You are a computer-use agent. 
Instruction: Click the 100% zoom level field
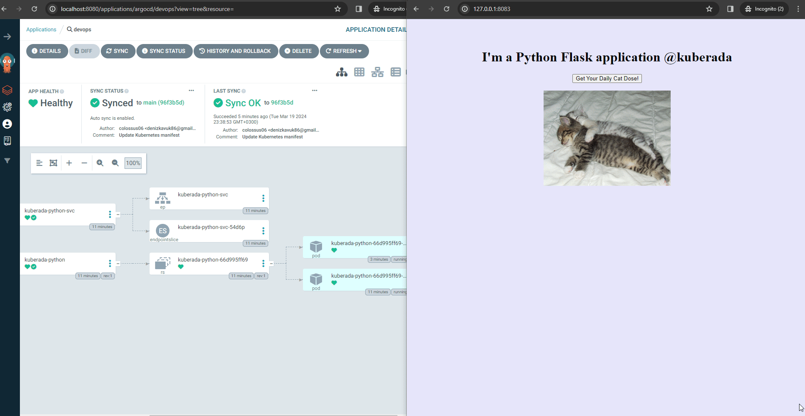133,163
